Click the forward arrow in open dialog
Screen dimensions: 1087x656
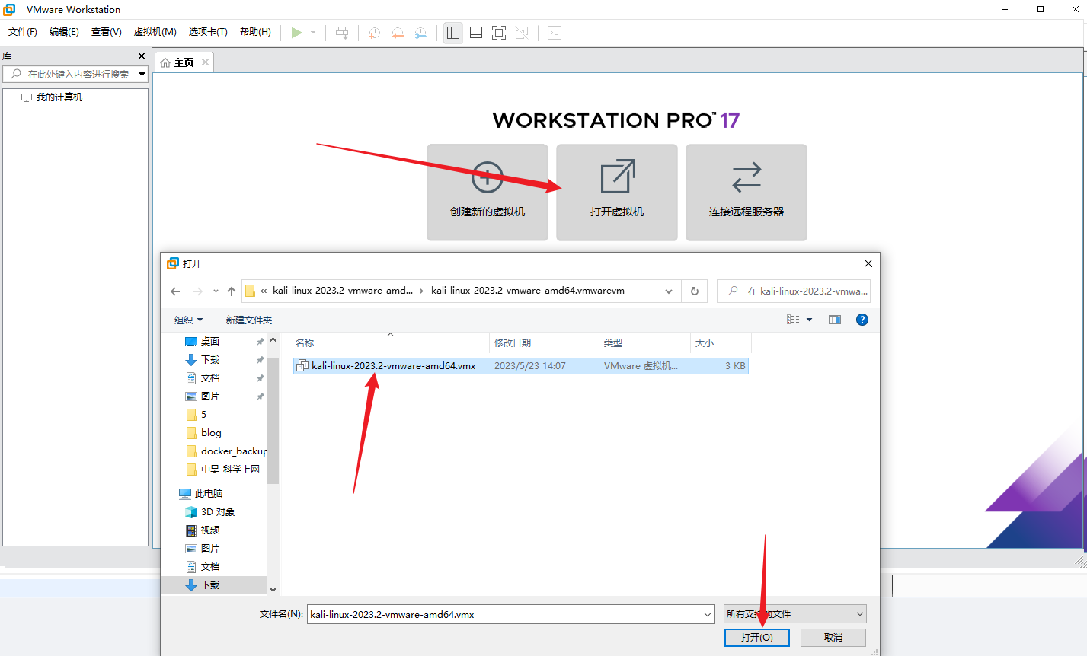198,291
